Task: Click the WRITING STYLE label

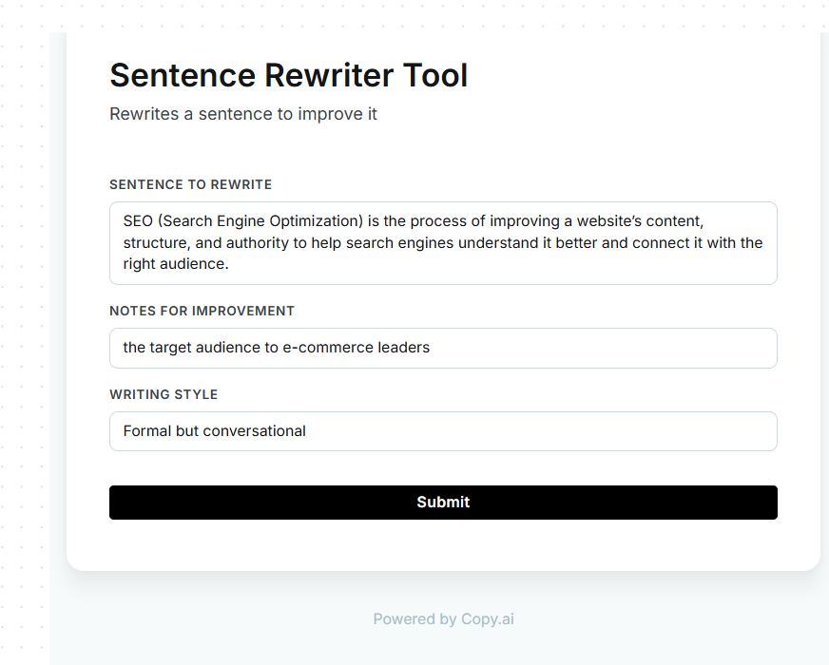Action: click(x=164, y=394)
